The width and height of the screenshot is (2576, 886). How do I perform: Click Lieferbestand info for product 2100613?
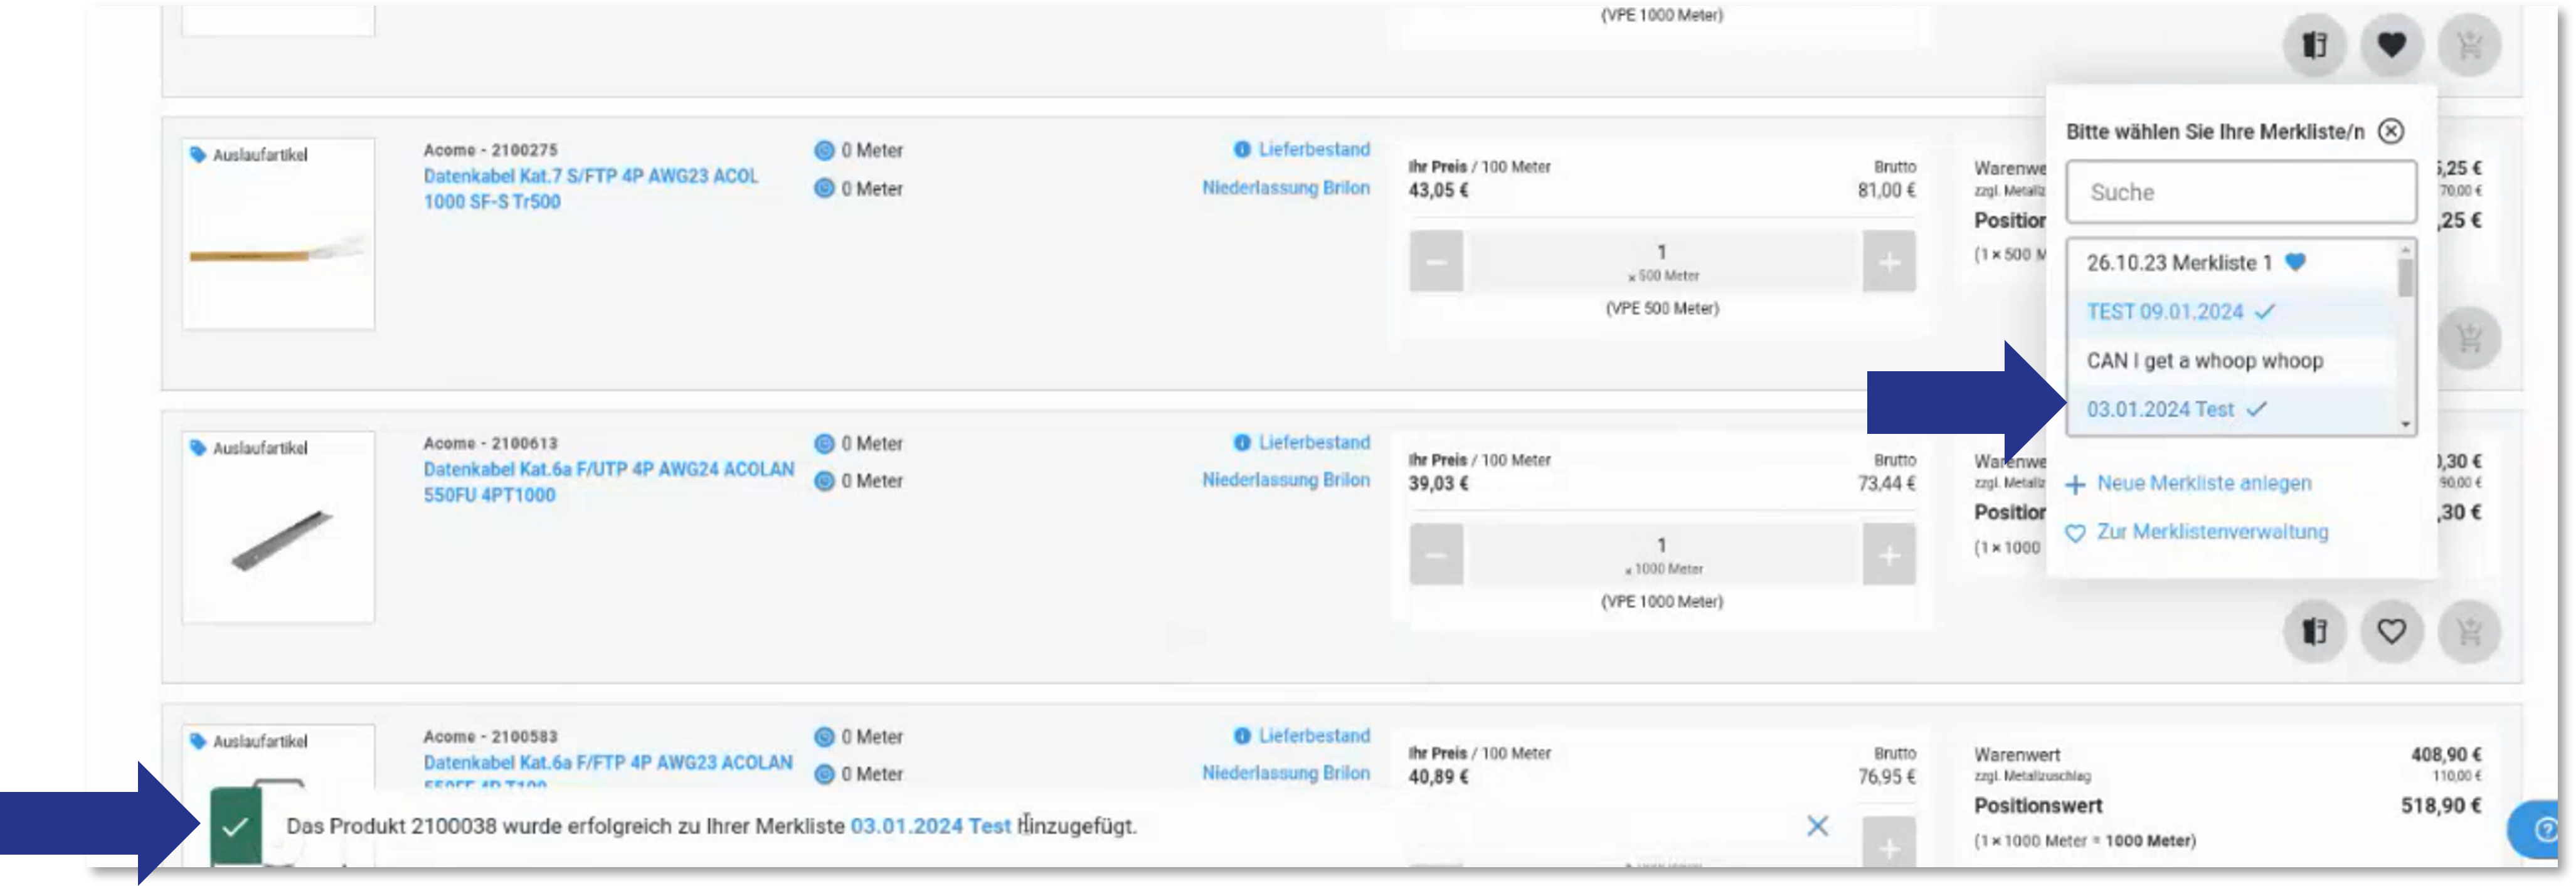[1313, 442]
